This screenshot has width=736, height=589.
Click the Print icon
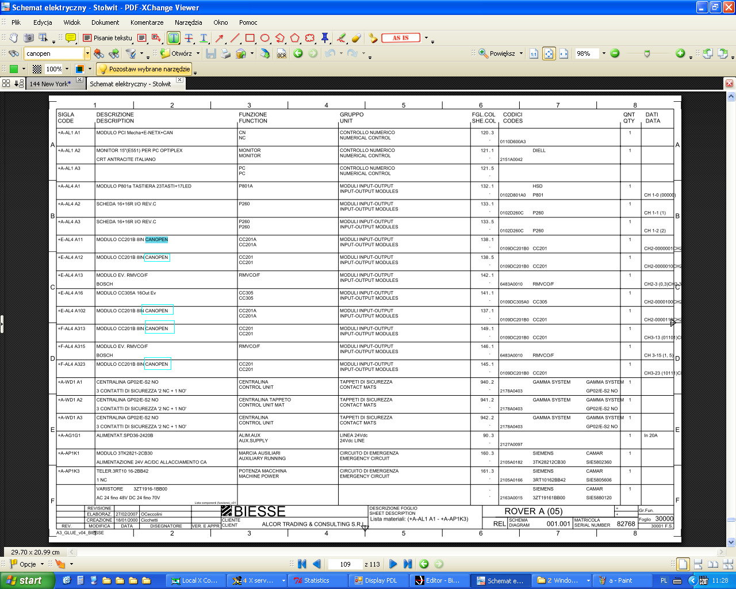(x=226, y=53)
